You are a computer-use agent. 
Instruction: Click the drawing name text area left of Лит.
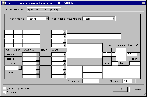(84, 51)
